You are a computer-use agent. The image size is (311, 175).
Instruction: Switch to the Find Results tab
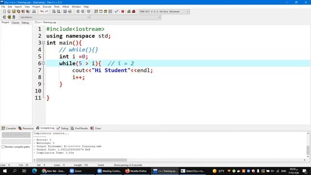79,128
